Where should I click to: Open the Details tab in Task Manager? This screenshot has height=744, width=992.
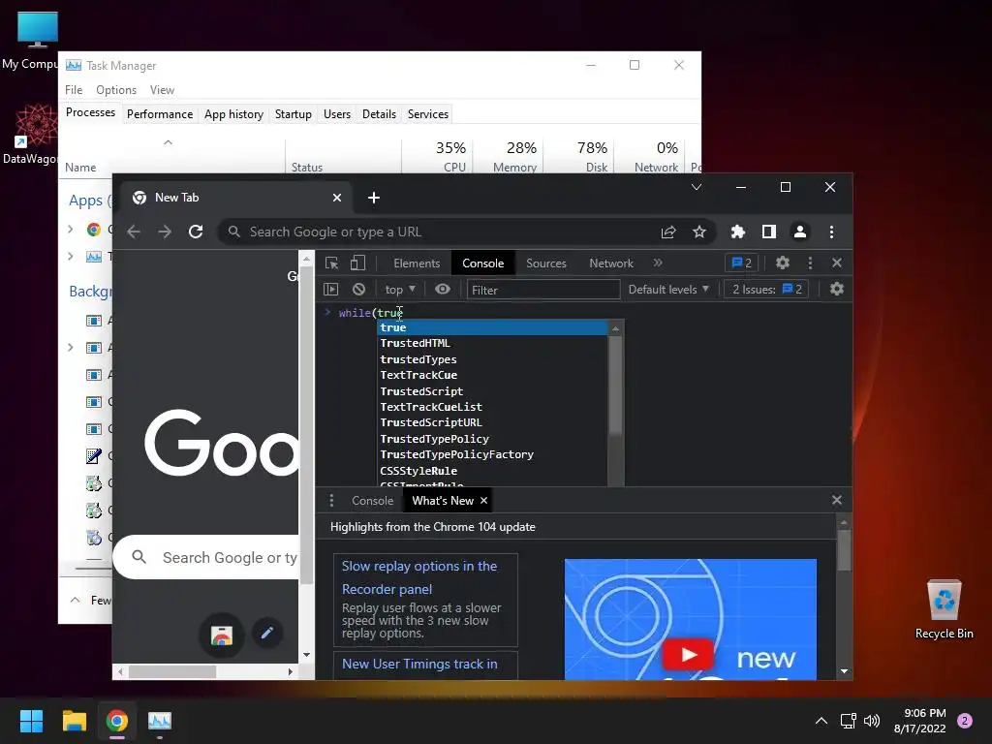coord(379,114)
